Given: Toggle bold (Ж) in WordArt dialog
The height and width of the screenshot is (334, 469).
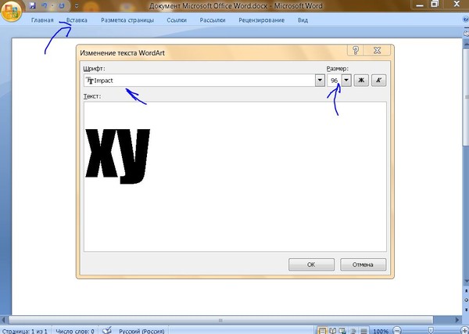Looking at the screenshot, I should [361, 81].
